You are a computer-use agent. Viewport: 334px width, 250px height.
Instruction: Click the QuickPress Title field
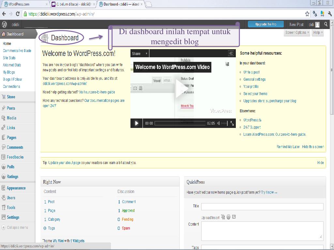click(x=262, y=207)
